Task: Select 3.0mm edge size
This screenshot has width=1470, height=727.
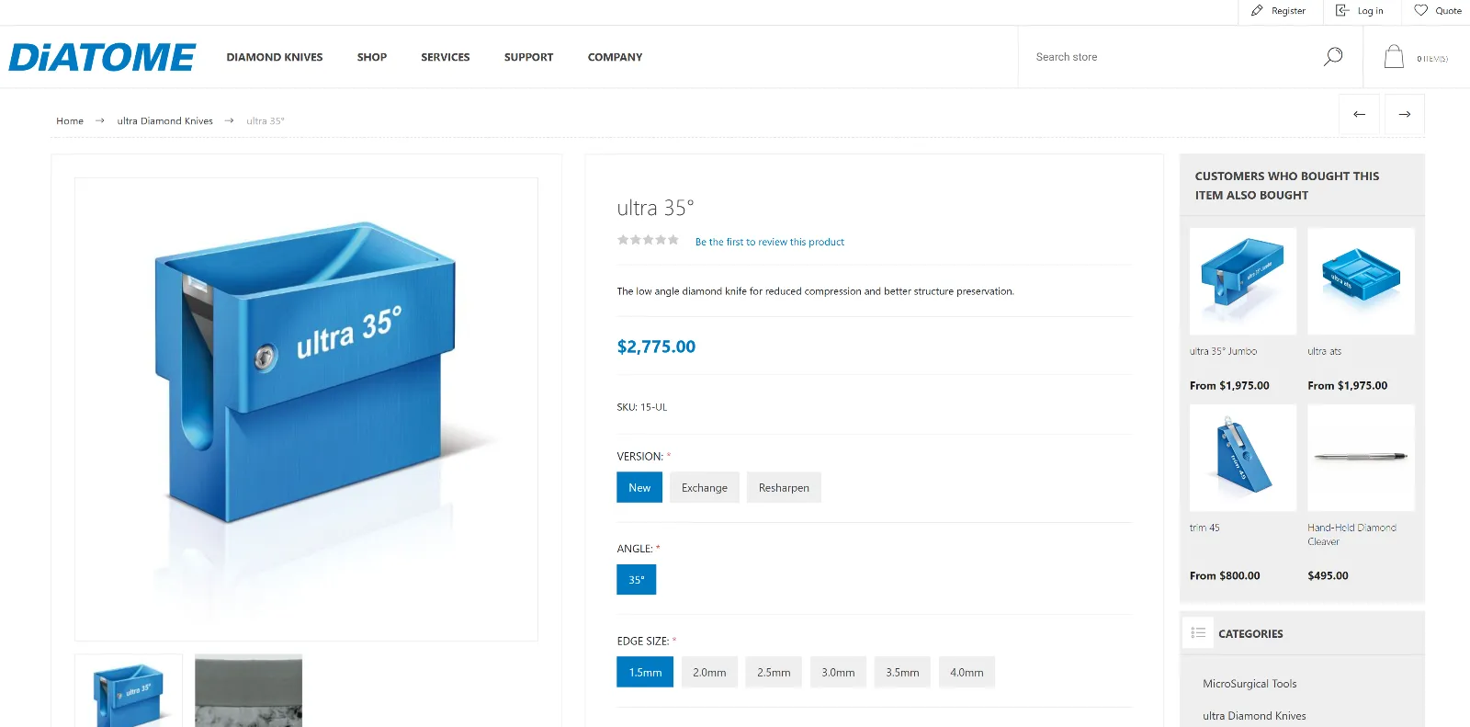Action: pyautogui.click(x=838, y=672)
